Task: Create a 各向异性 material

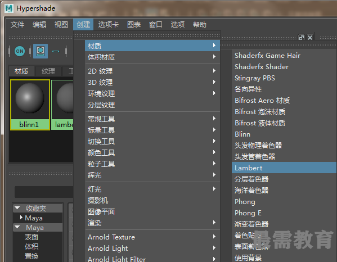Action: pos(284,89)
